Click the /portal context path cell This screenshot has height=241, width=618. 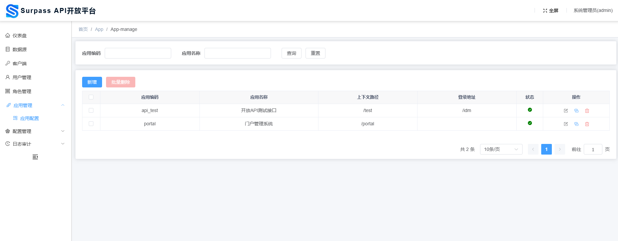[x=368, y=124]
